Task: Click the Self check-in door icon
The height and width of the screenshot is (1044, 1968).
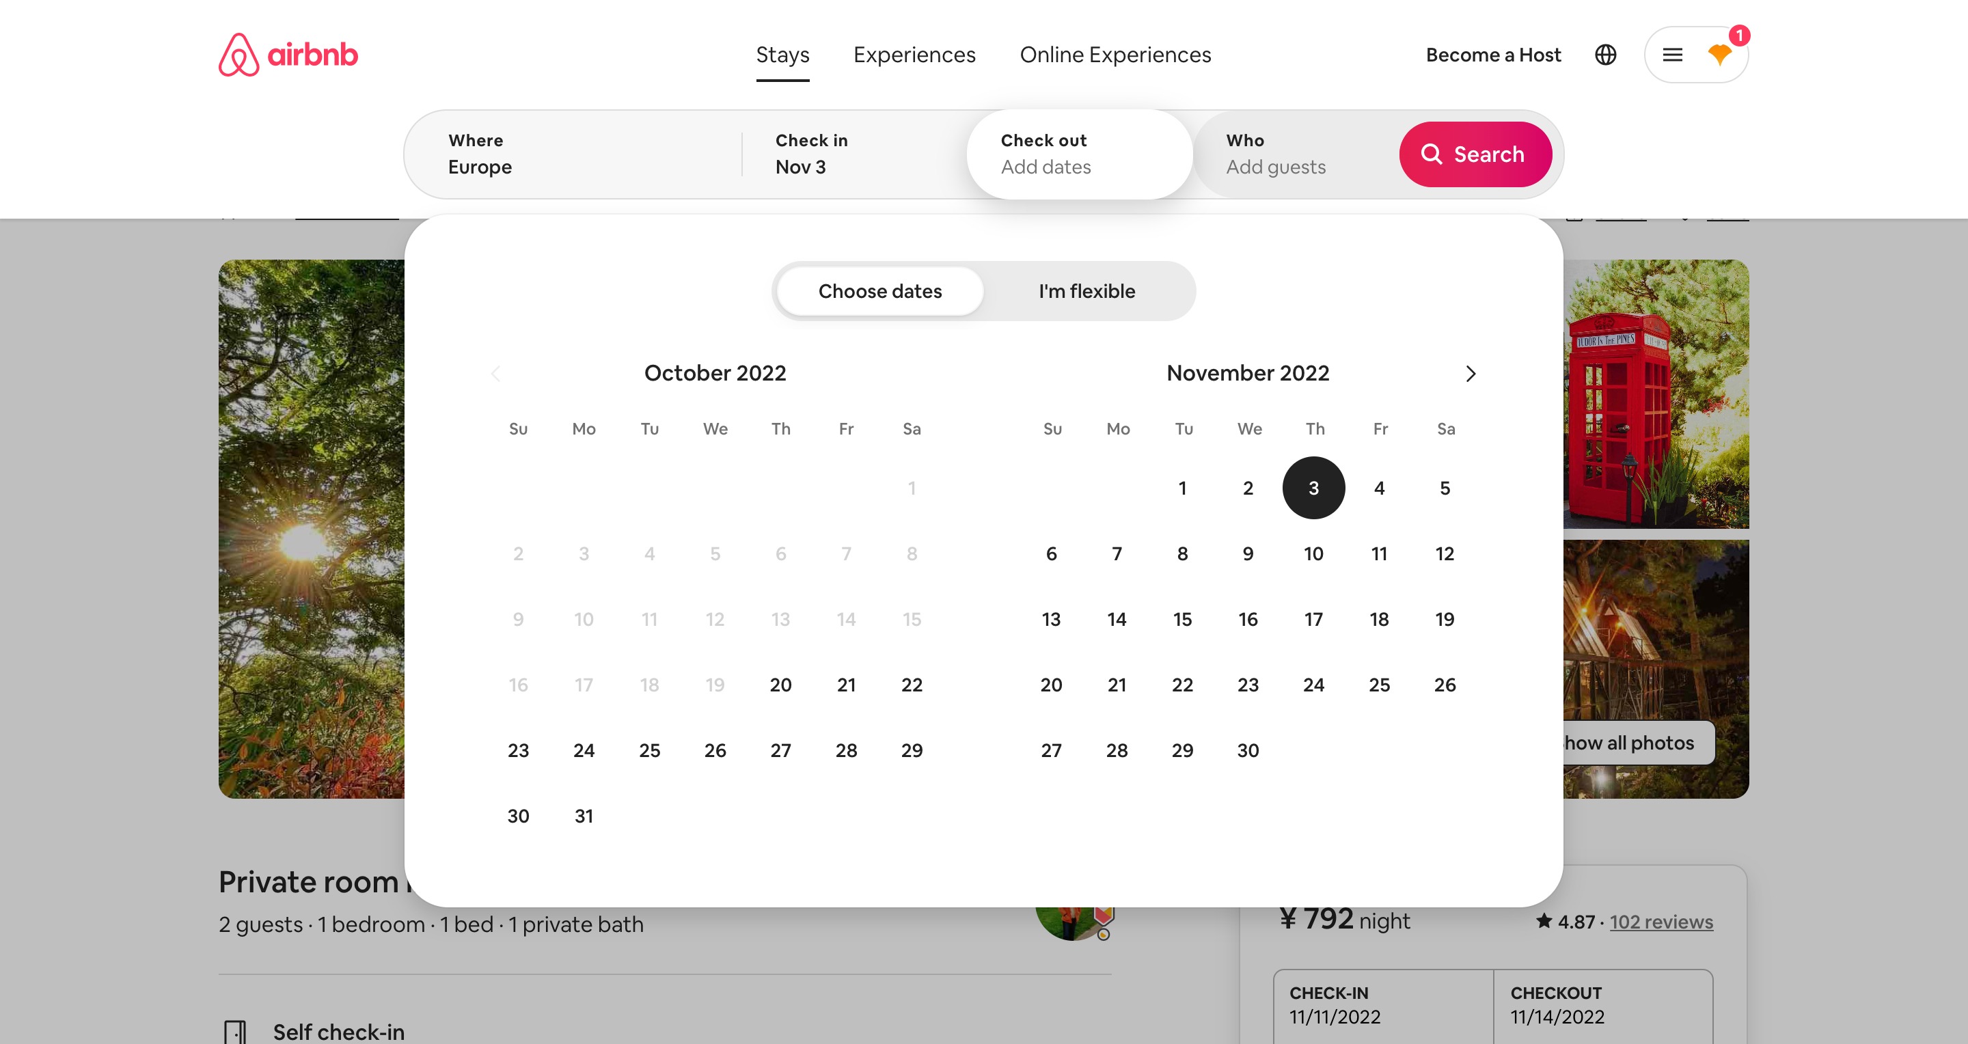Action: 234,1031
